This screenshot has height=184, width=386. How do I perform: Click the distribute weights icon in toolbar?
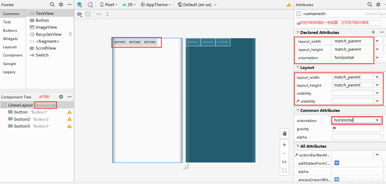pos(88,14)
